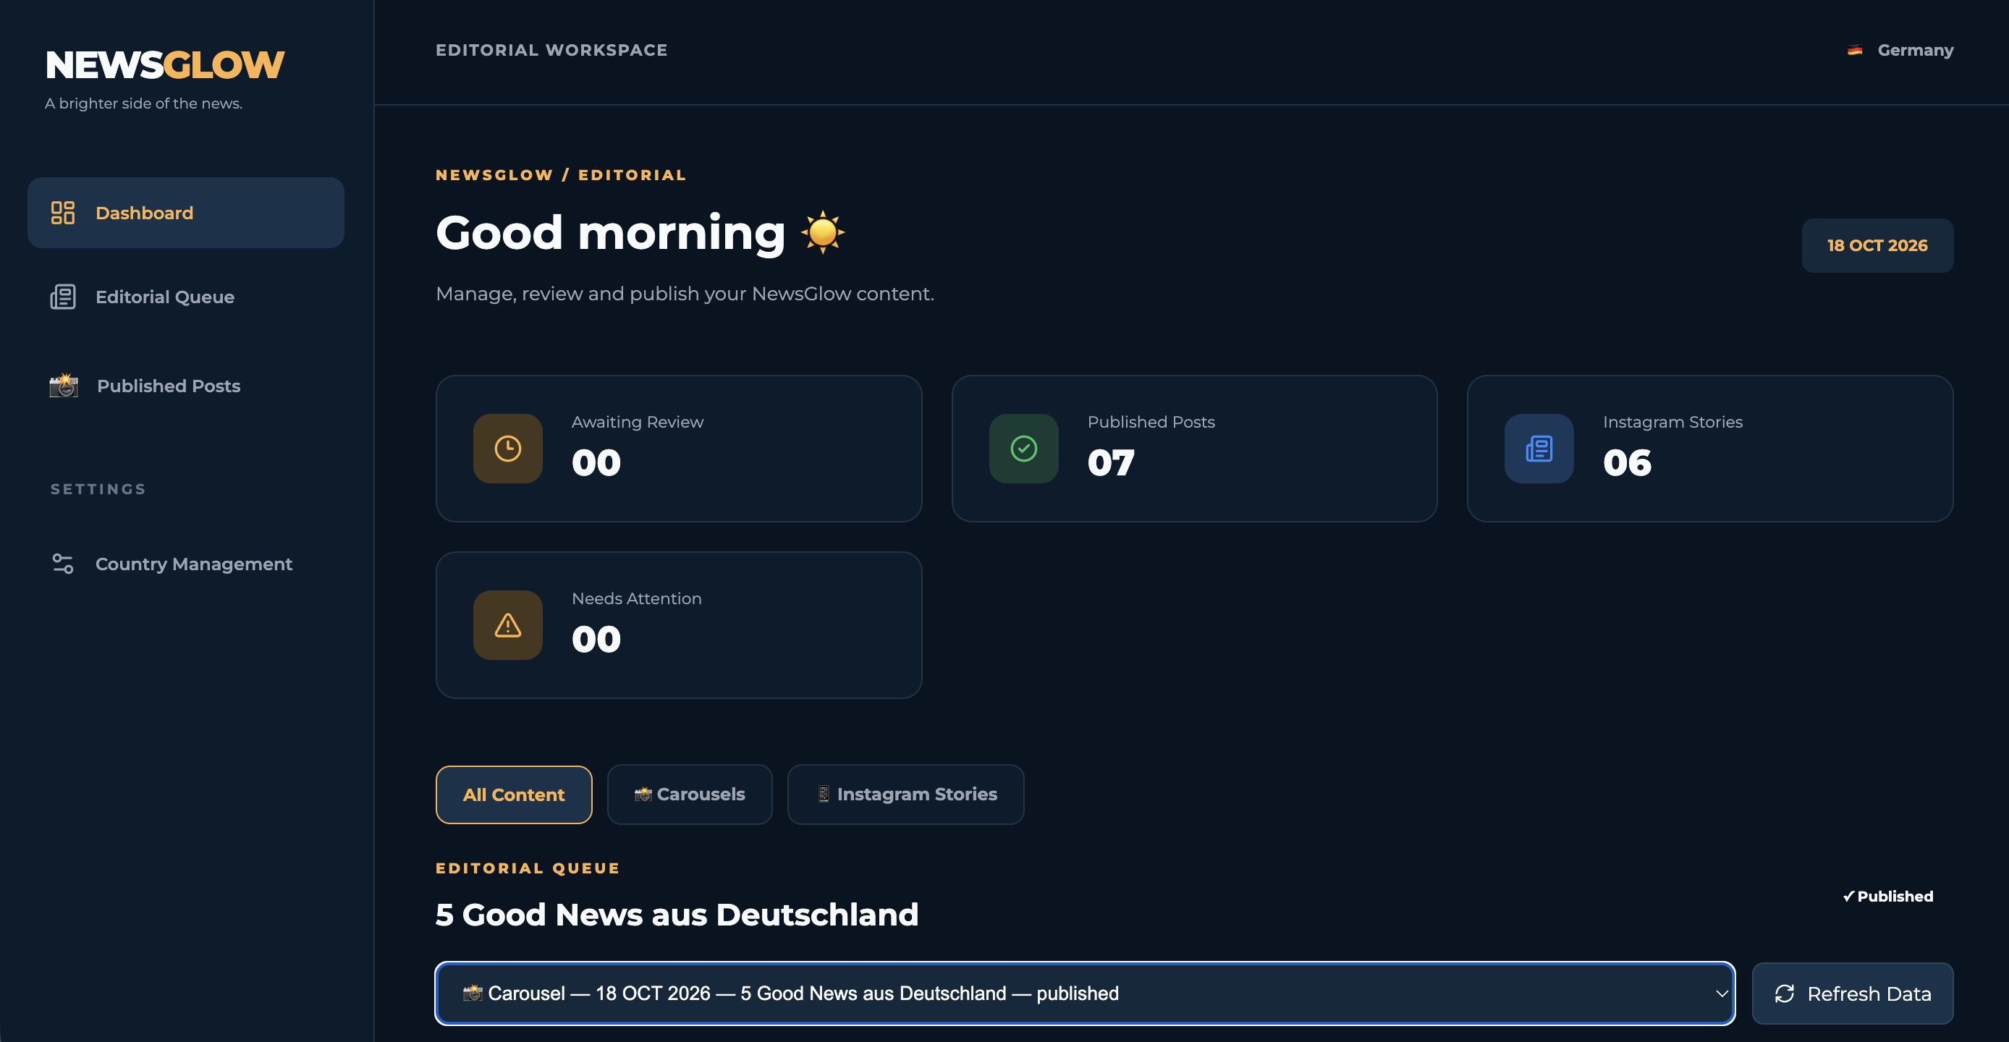Click the Dashboard grid icon in sidebar
Viewport: 2009px width, 1042px height.
[x=62, y=213]
